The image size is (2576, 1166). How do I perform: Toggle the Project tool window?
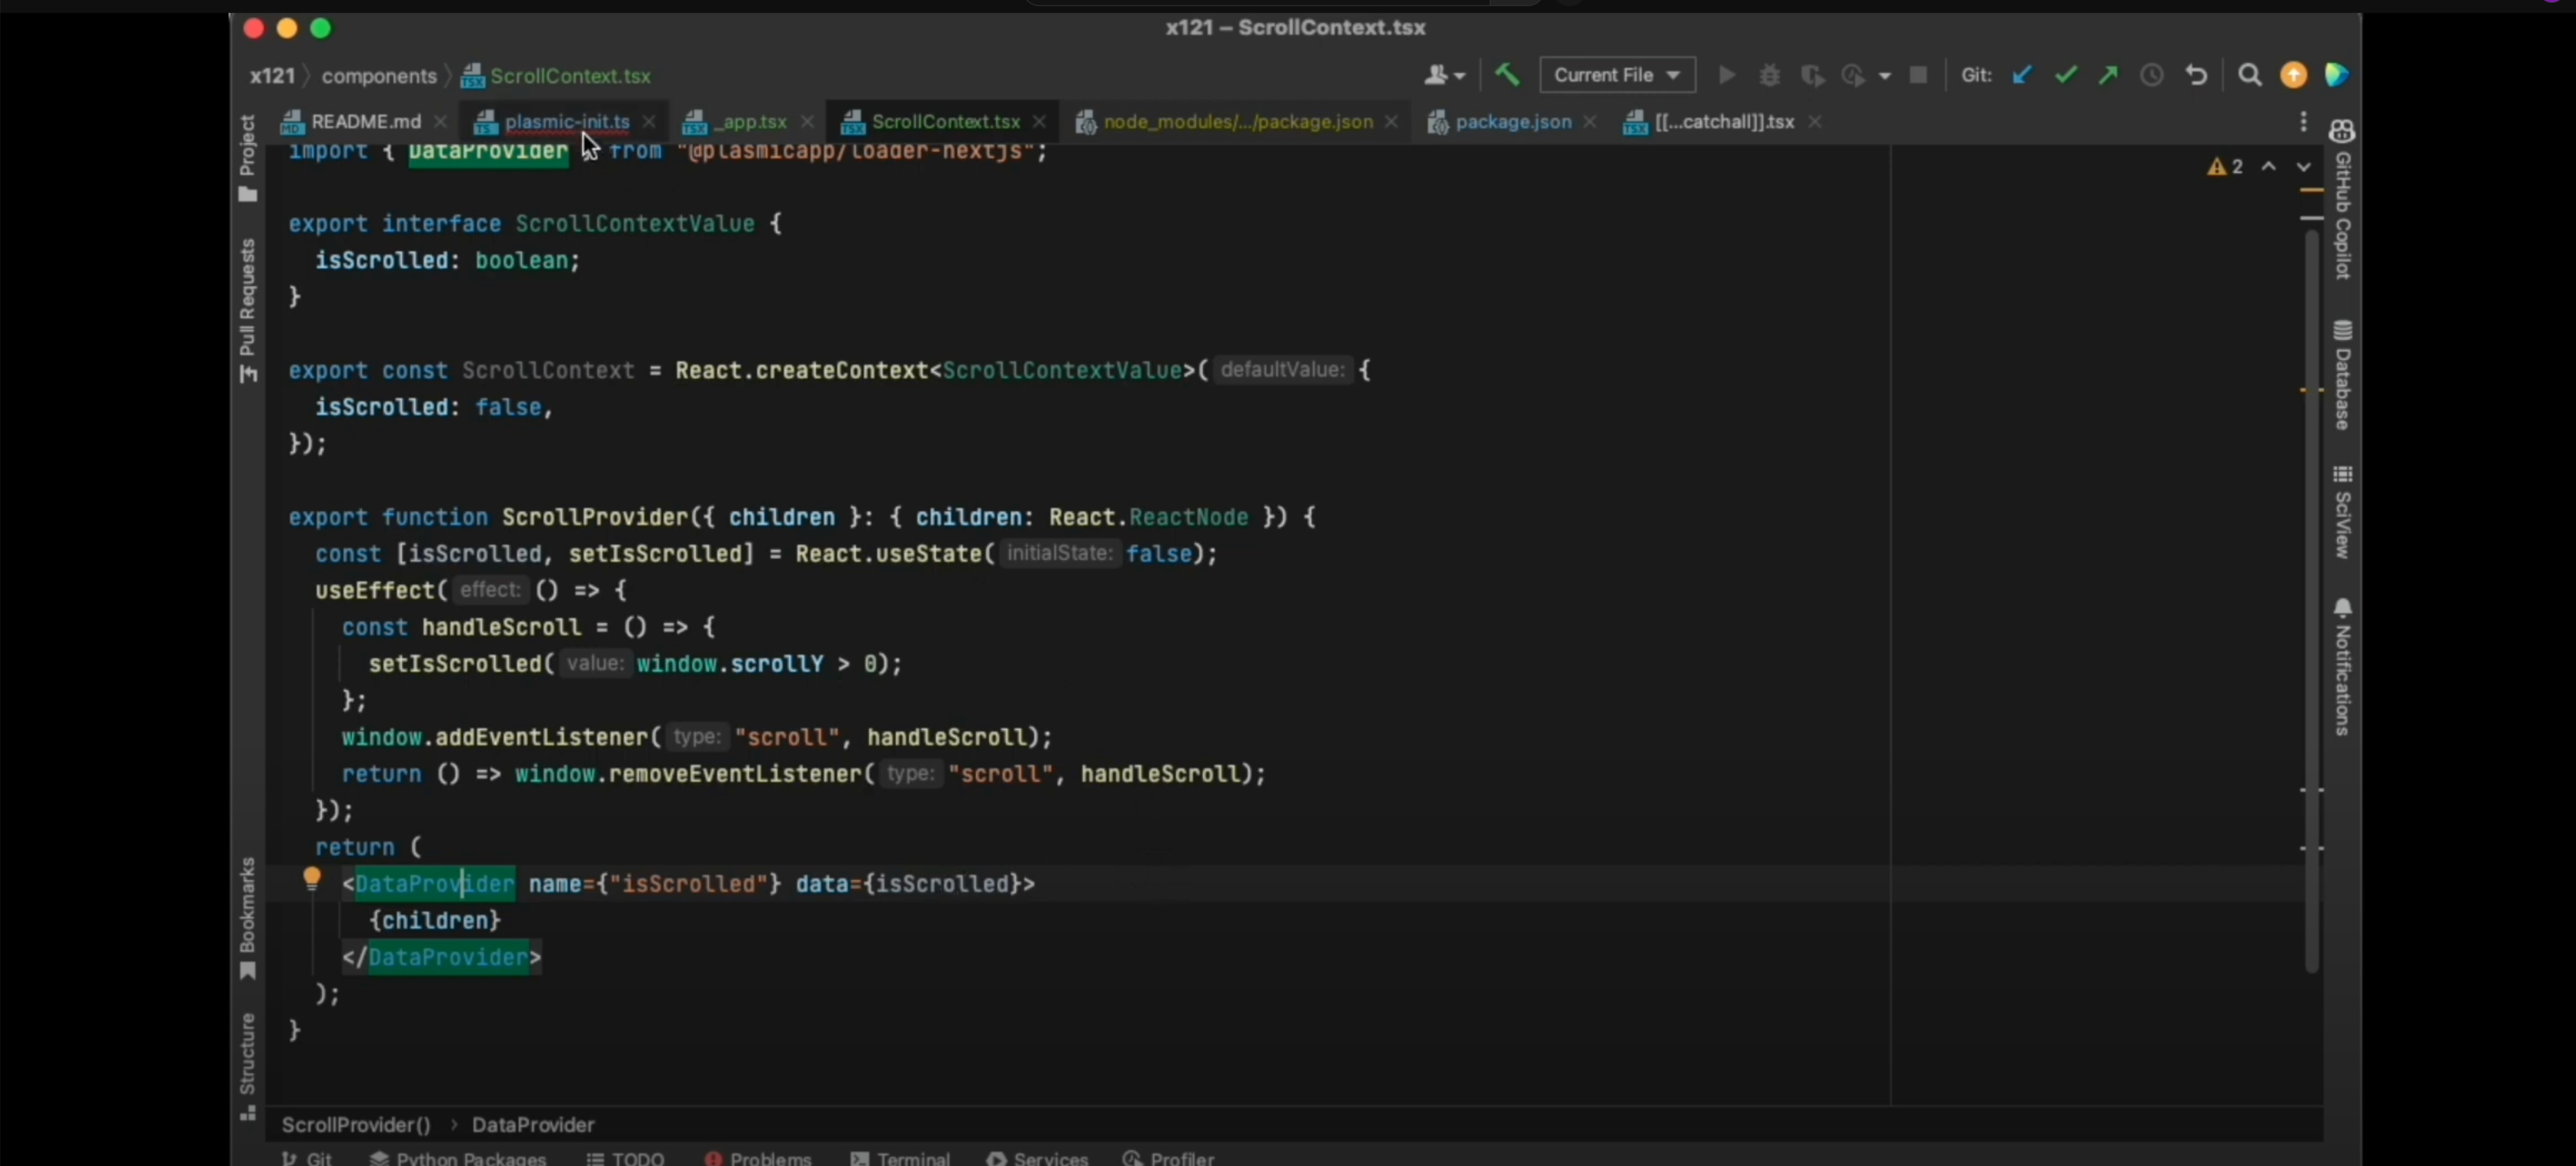point(248,158)
